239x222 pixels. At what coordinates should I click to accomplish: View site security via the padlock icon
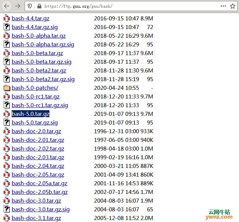(39, 6)
